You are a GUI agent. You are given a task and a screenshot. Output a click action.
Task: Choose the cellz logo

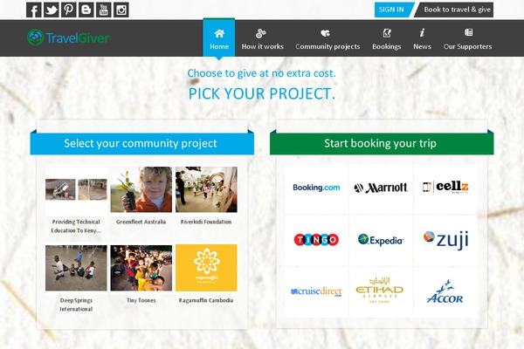pos(445,187)
